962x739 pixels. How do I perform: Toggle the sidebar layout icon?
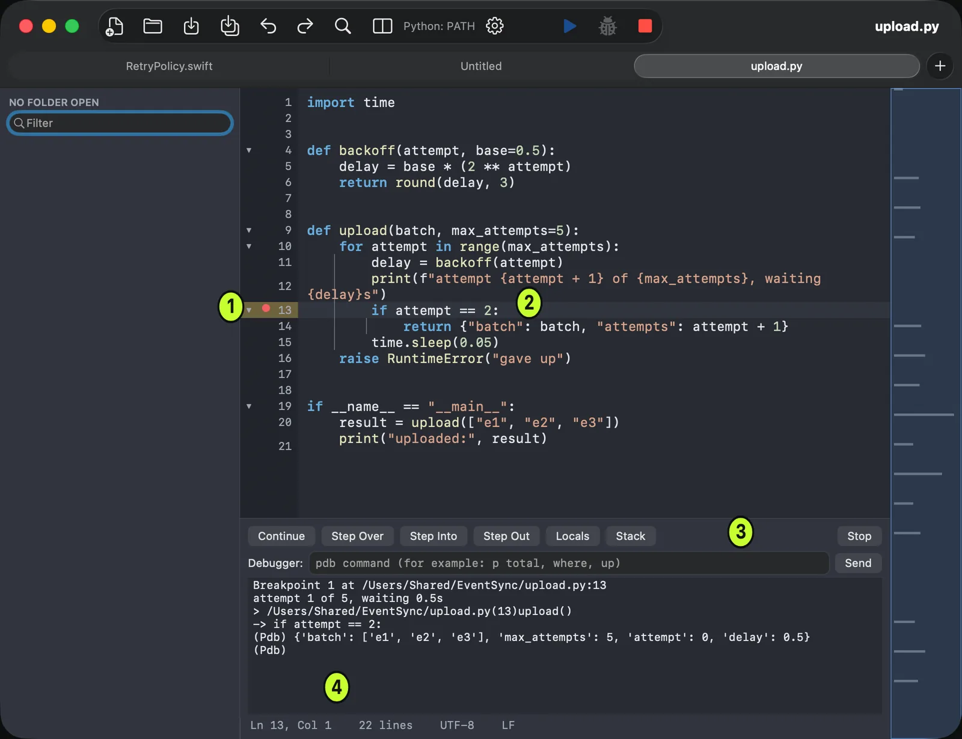pyautogui.click(x=382, y=26)
